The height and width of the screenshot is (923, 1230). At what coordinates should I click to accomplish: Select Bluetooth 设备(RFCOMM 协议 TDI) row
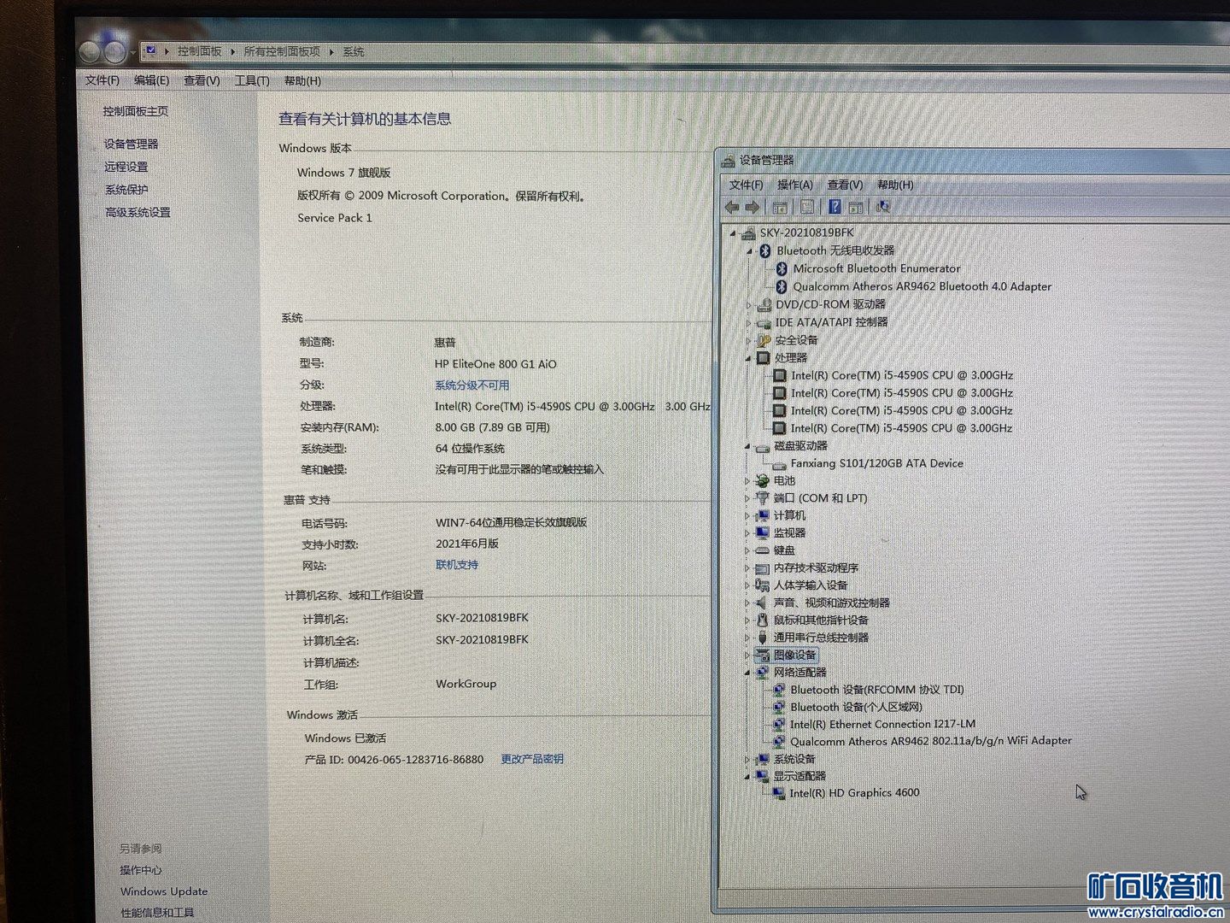868,690
